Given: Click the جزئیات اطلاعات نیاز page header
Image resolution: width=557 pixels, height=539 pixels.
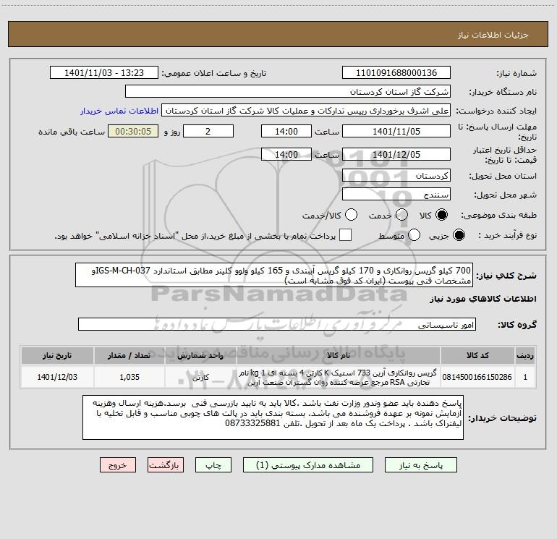Looking at the screenshot, I should 493,35.
